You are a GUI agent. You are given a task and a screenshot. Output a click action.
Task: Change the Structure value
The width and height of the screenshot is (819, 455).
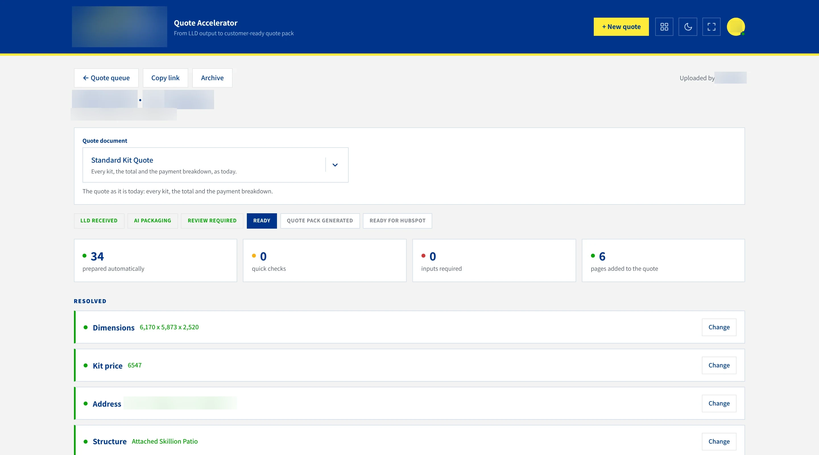tap(719, 442)
